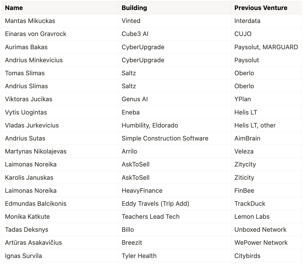Click the HeavyFinance building cell
Image resolution: width=303 pixels, height=264 pixels.
click(x=175, y=190)
